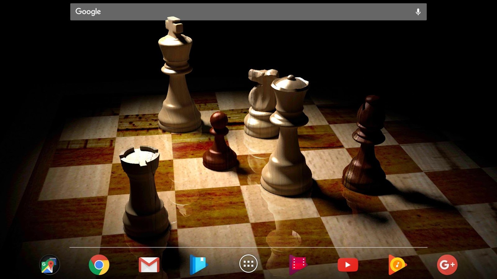Launch the Chrome browser
497x279 pixels.
pyautogui.click(x=99, y=265)
